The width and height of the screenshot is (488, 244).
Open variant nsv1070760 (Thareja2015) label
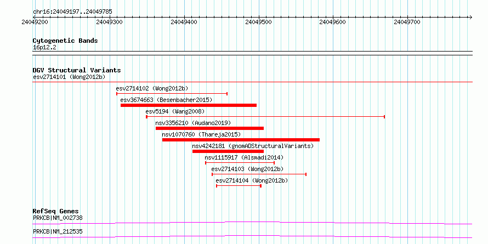(x=201, y=134)
